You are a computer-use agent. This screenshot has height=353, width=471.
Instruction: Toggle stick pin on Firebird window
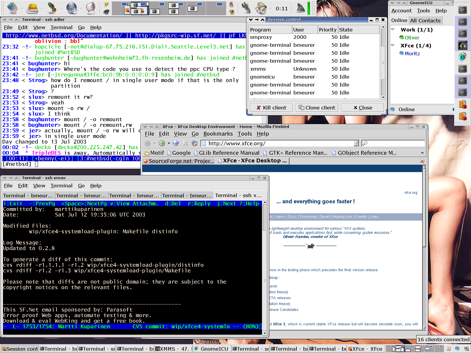(151, 127)
